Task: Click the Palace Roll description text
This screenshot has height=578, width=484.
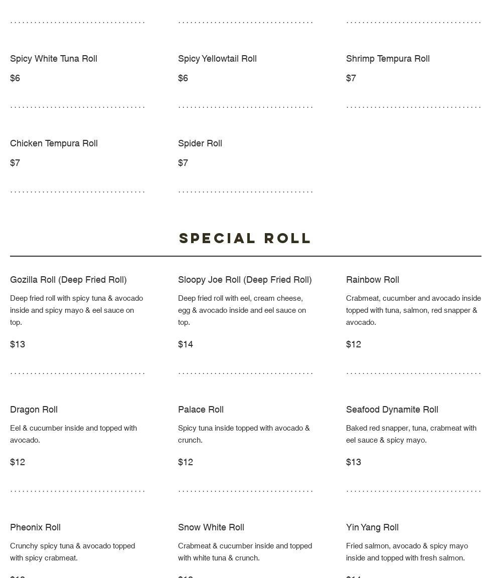Action: [244, 434]
